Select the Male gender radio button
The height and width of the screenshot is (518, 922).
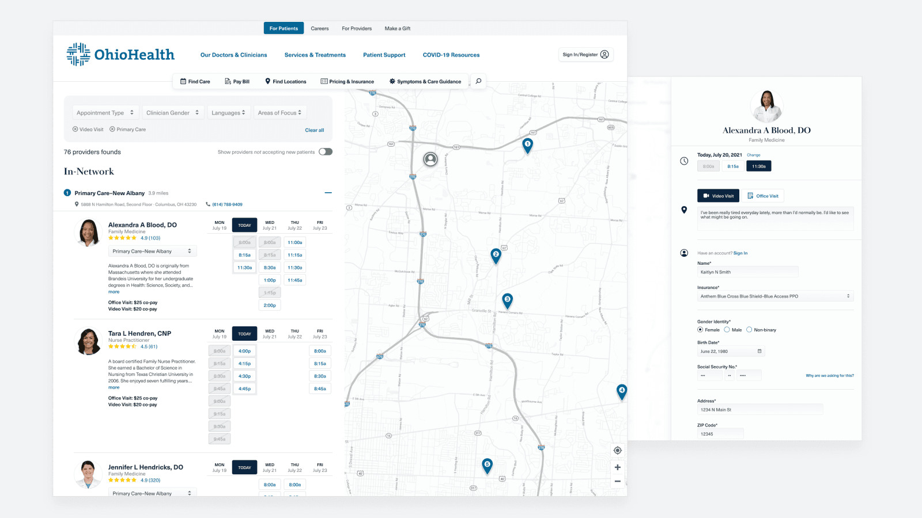pyautogui.click(x=727, y=330)
